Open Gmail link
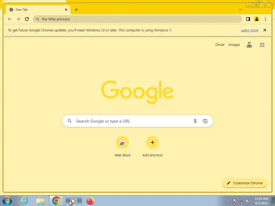The image size is (275, 206). click(x=220, y=45)
